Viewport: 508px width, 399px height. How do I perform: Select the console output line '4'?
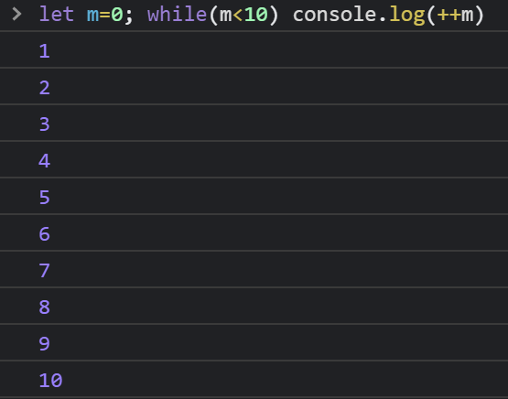point(254,159)
